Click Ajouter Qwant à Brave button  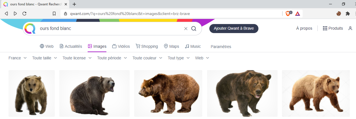[234, 28]
